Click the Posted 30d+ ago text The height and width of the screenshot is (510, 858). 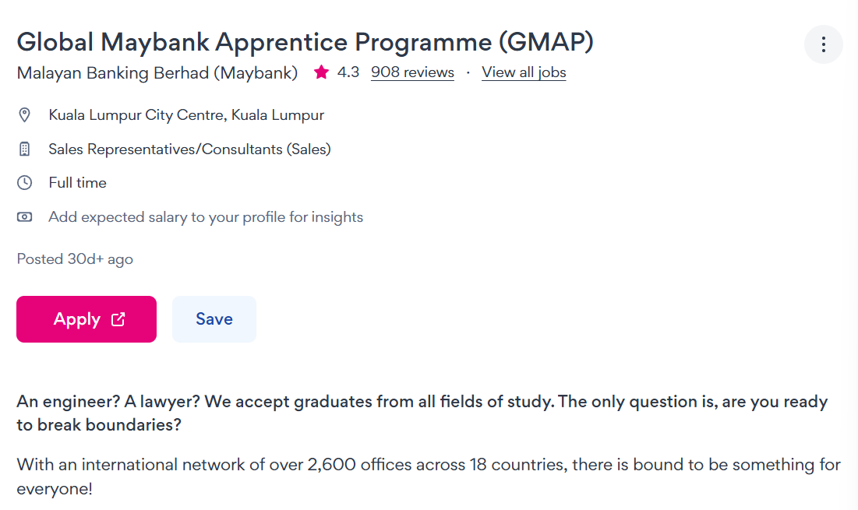75,259
